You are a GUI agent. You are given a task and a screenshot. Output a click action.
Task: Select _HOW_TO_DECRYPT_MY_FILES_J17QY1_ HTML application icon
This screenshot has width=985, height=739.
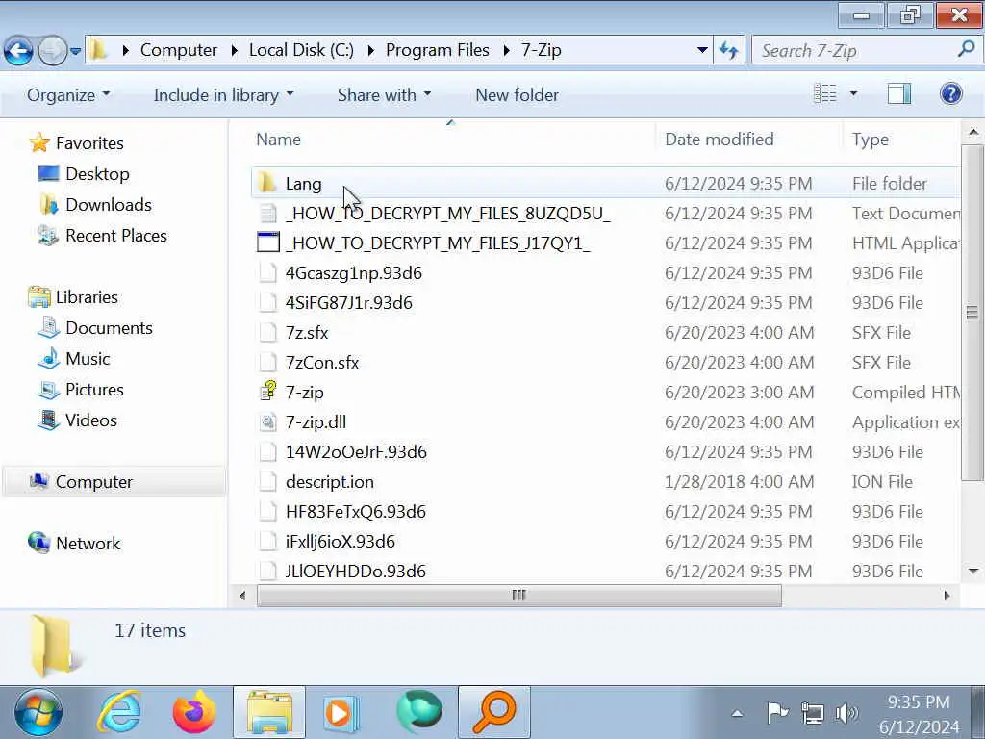click(268, 242)
